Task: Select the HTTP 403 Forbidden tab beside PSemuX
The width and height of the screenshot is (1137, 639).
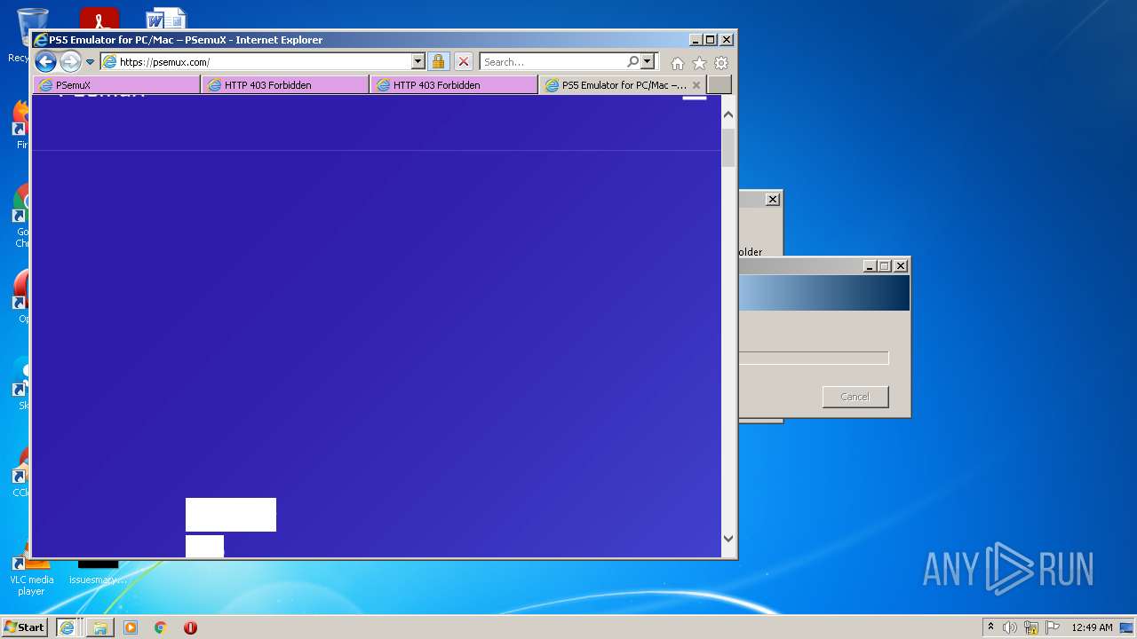Action: pos(285,85)
